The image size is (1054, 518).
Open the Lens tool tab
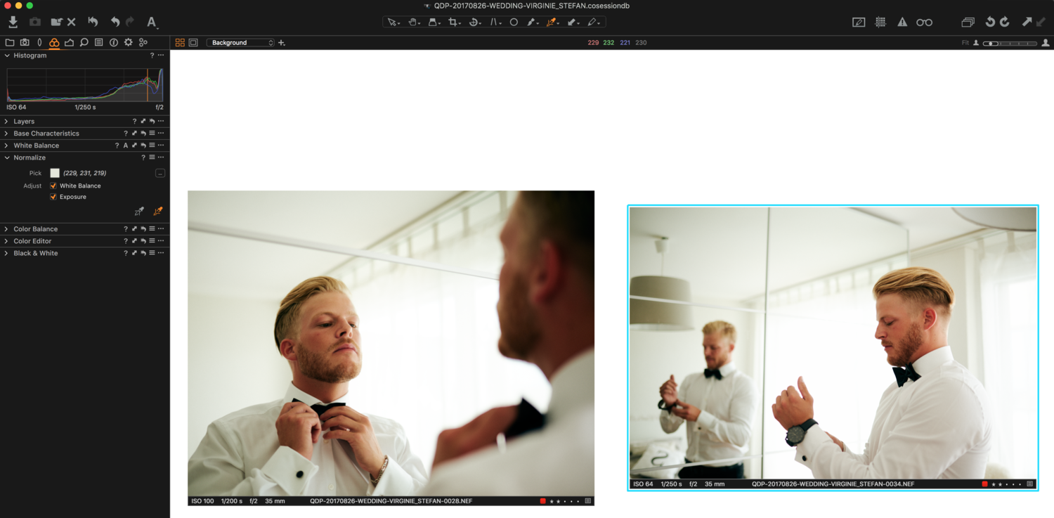click(x=39, y=42)
